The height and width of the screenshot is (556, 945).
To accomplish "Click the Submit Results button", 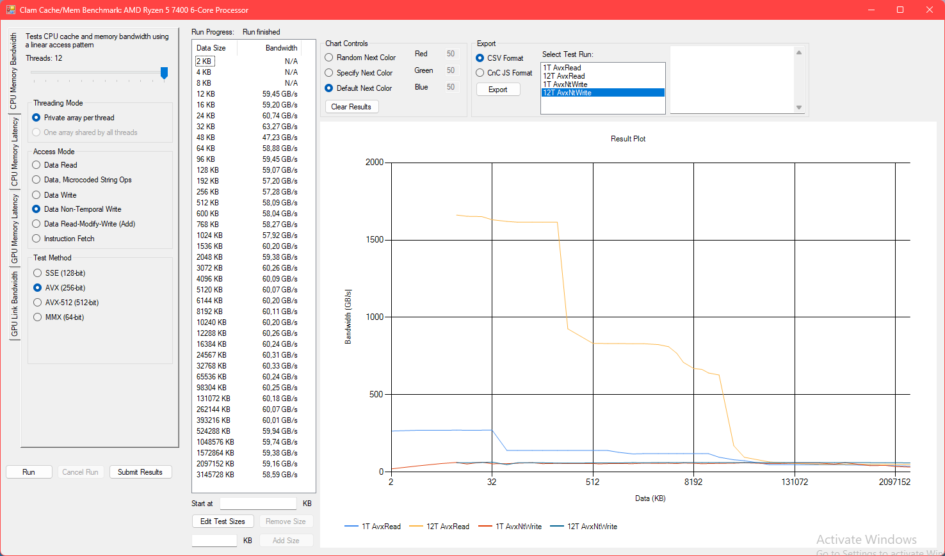I will pos(140,472).
